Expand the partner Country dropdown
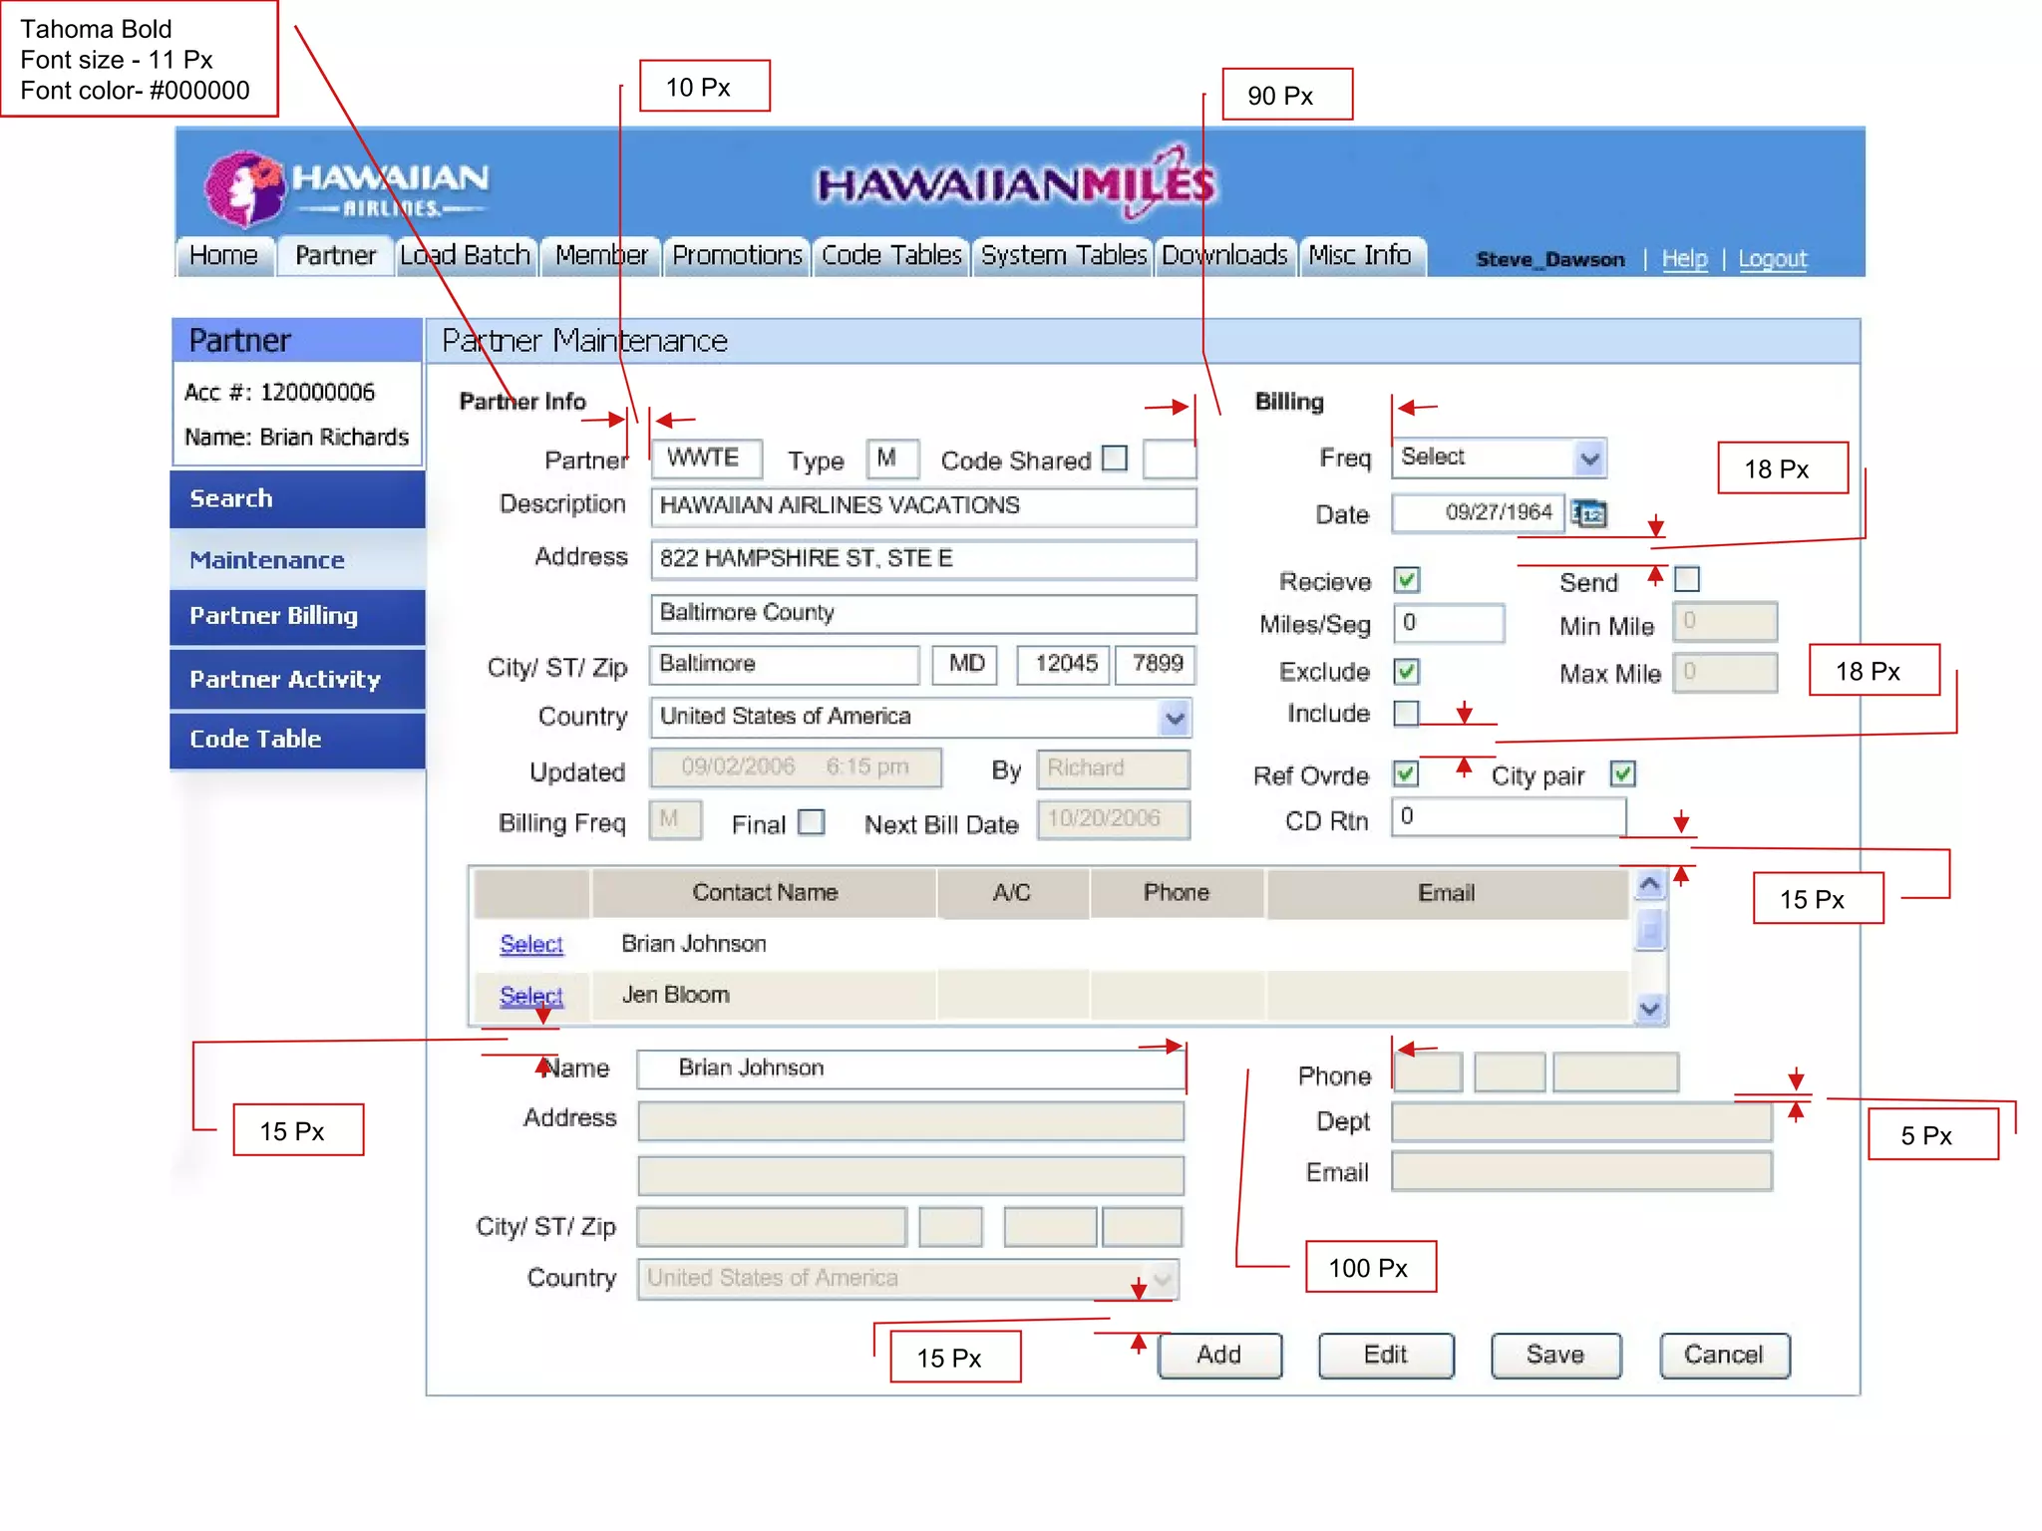This screenshot has width=2042, height=1531. coord(1175,718)
